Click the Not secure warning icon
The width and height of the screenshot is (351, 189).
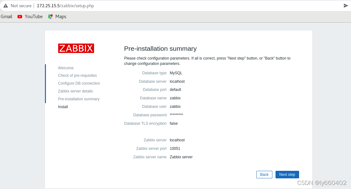6,6
